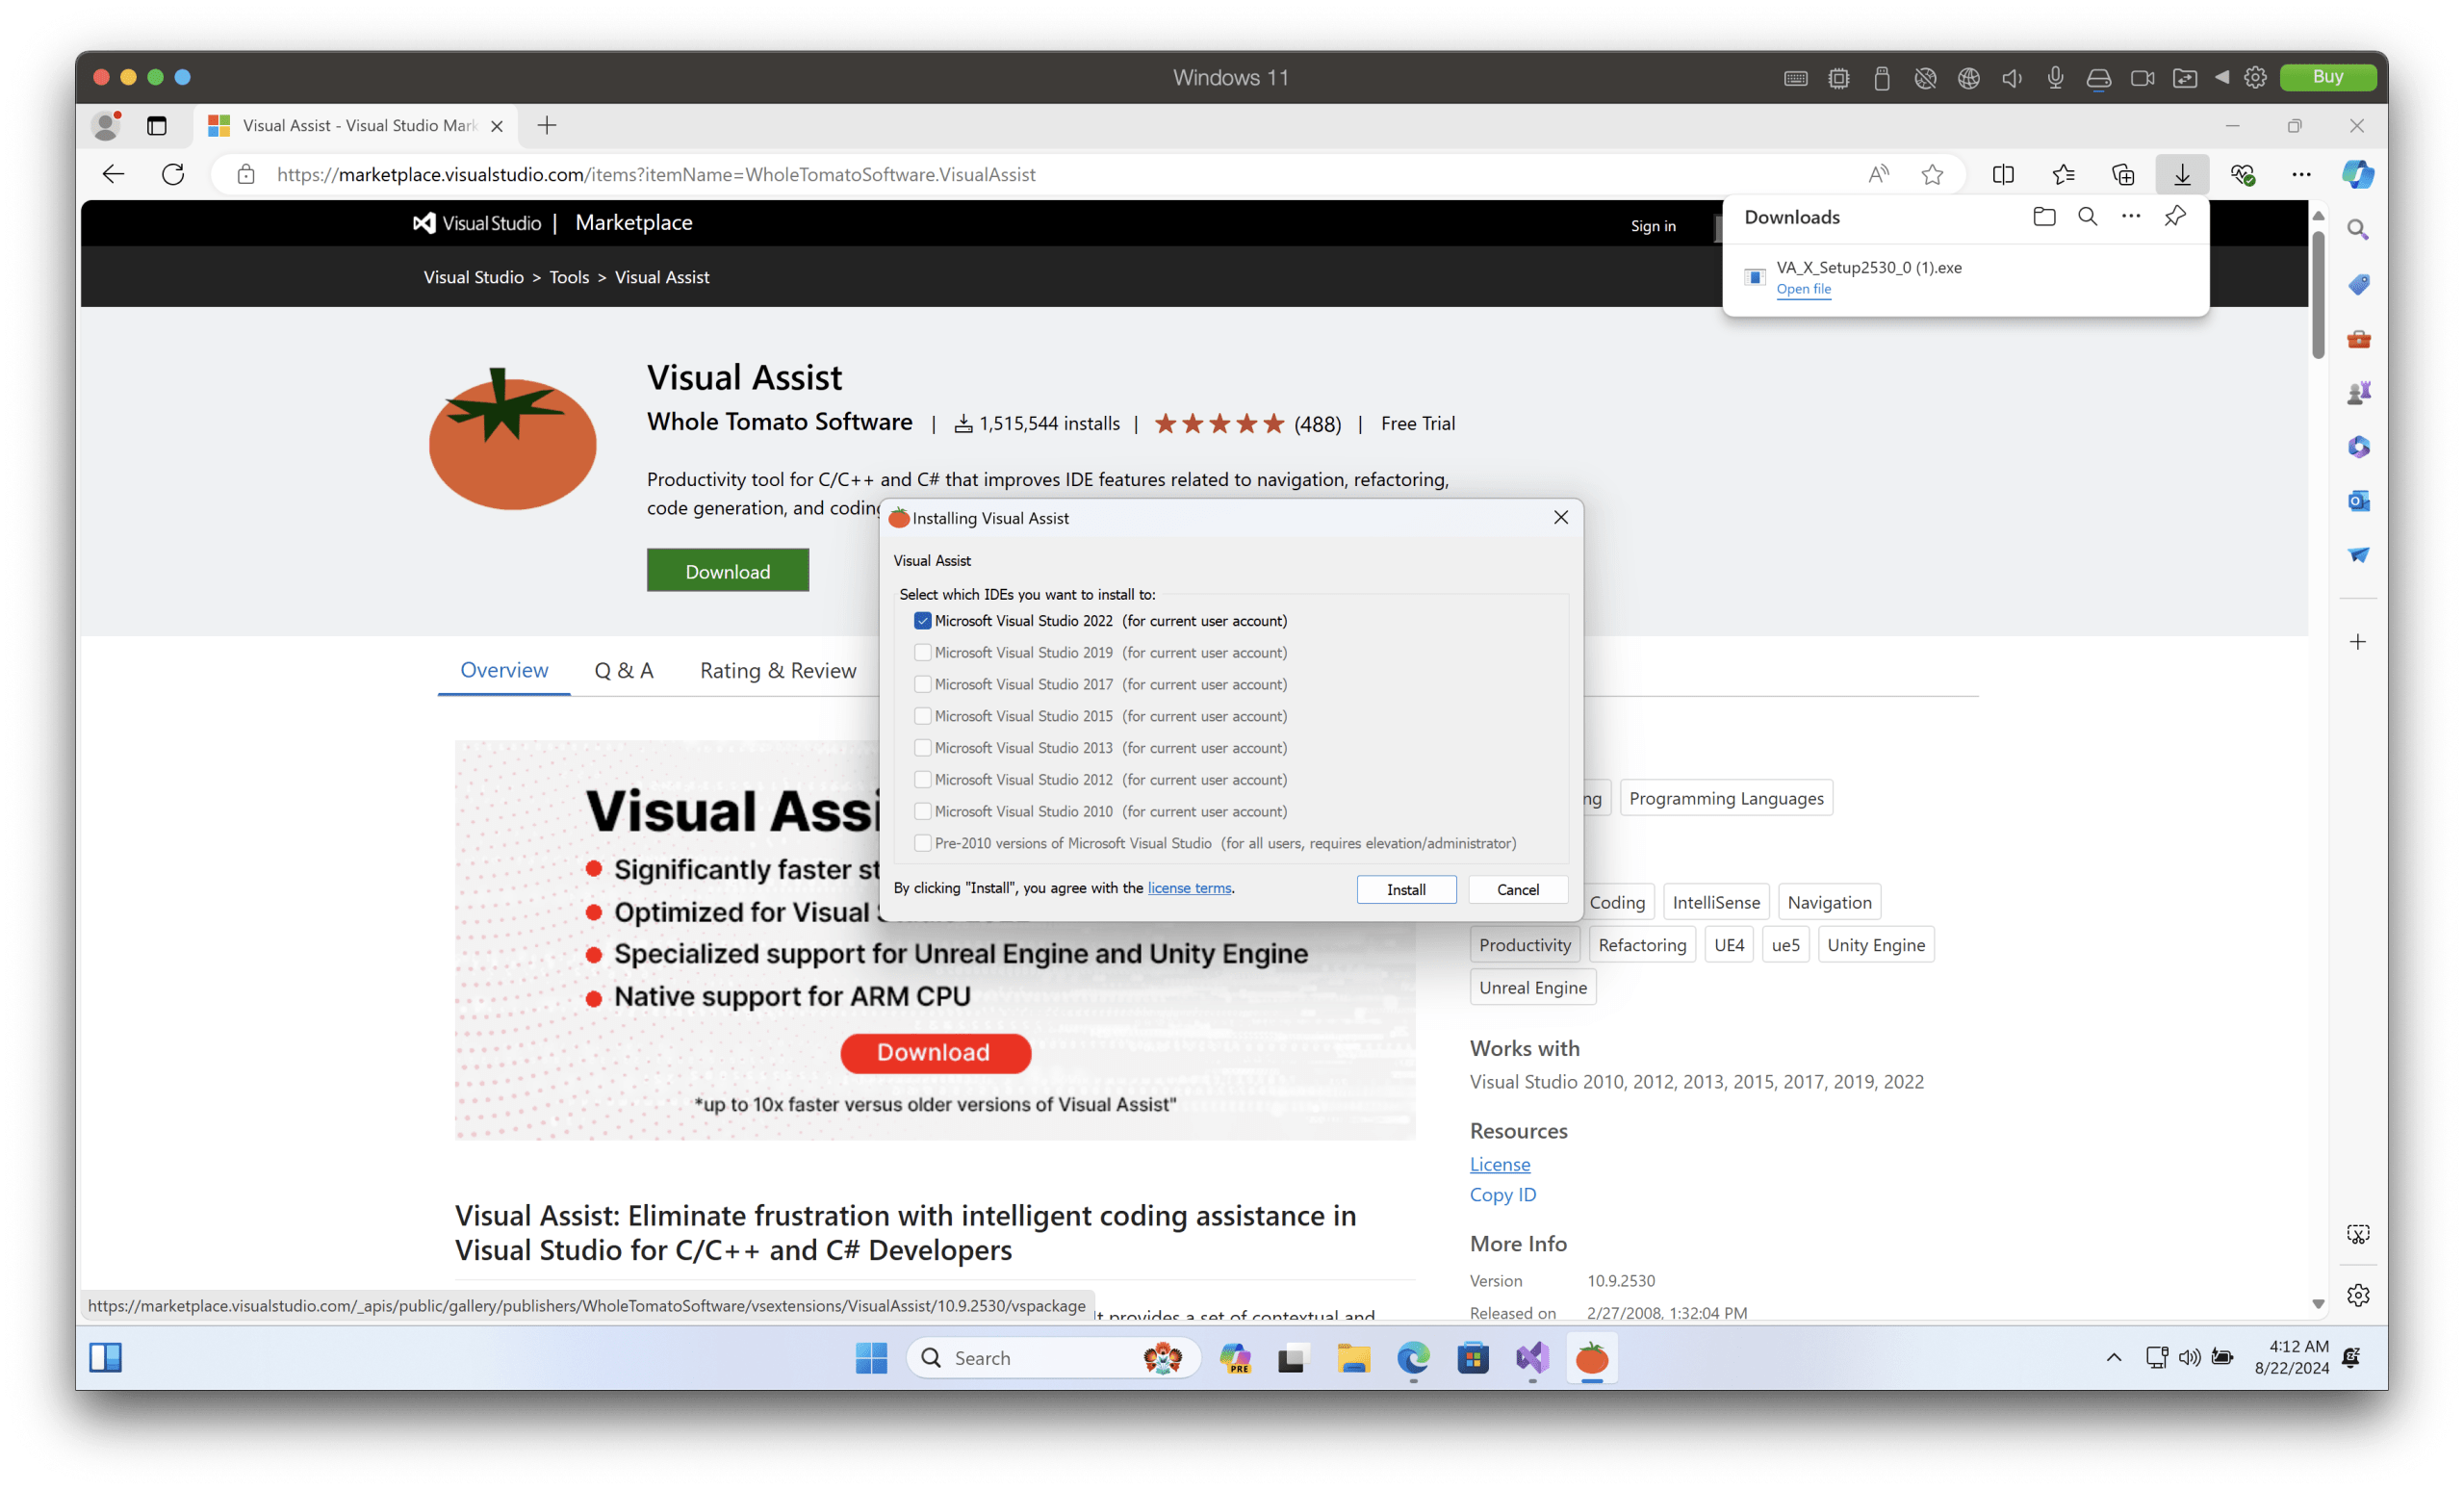Click Sign in on Marketplace header
The height and width of the screenshot is (1490, 2464).
1653,226
